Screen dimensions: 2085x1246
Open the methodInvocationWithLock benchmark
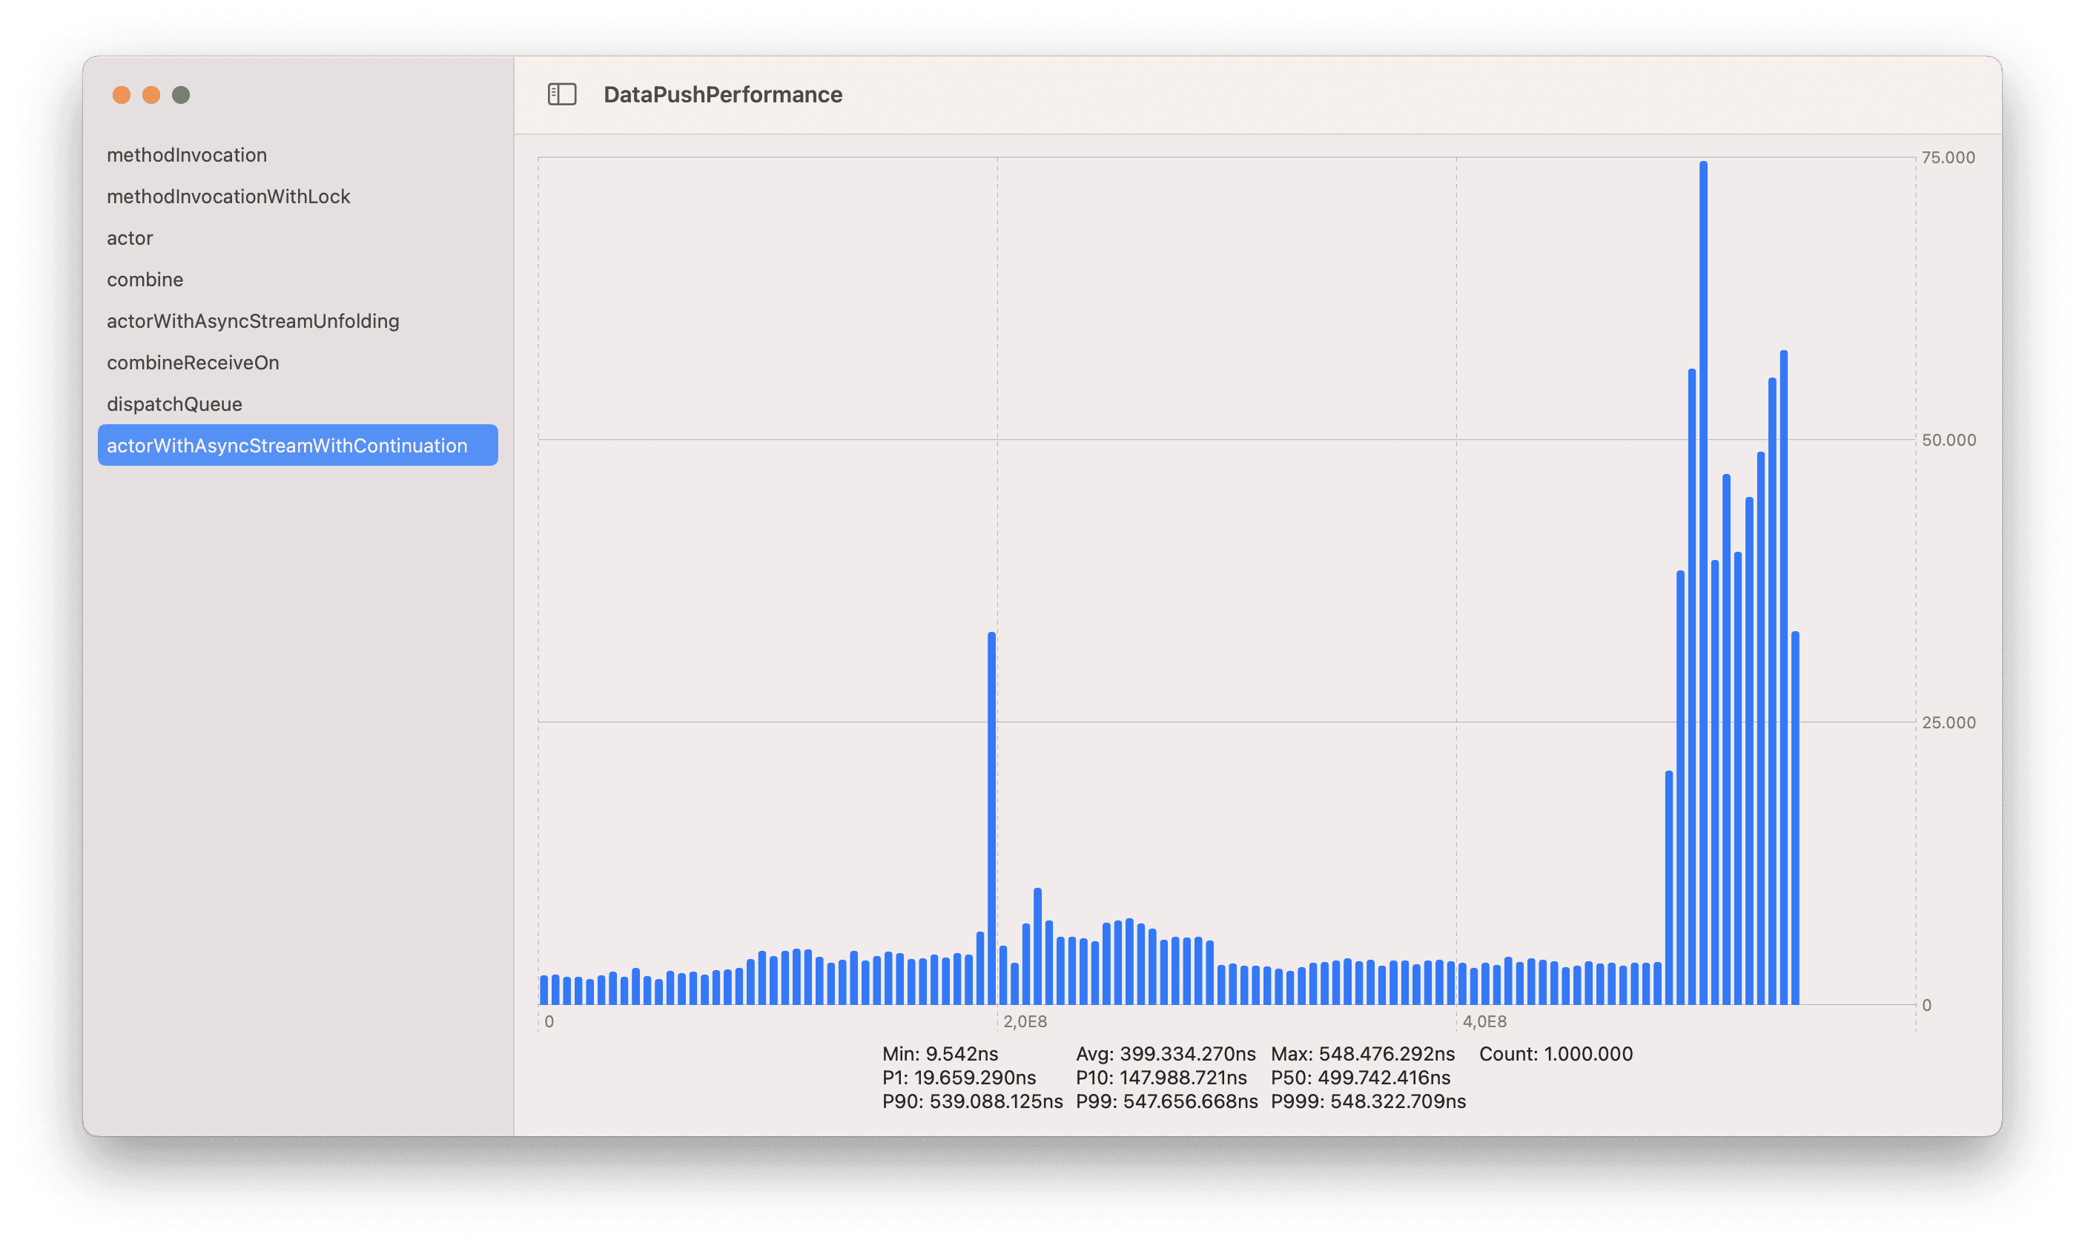(228, 197)
